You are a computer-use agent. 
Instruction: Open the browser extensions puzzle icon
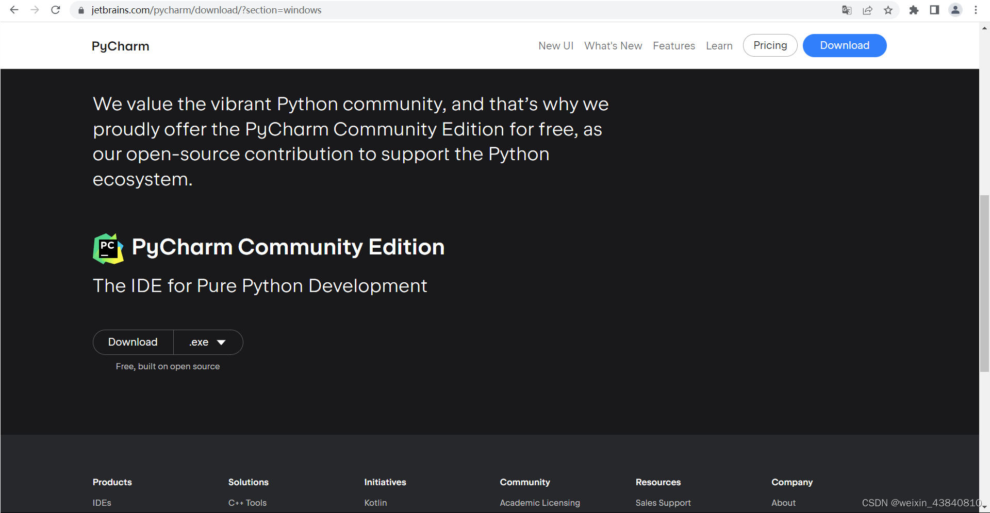(x=914, y=10)
